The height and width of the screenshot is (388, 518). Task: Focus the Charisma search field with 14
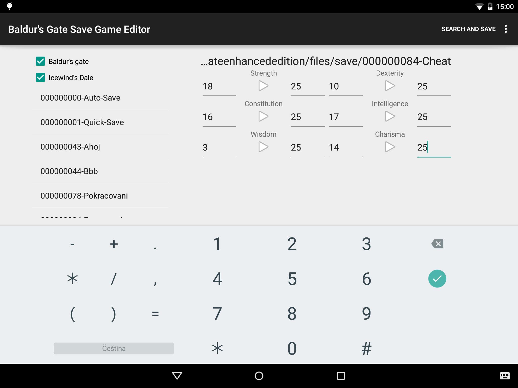click(346, 148)
